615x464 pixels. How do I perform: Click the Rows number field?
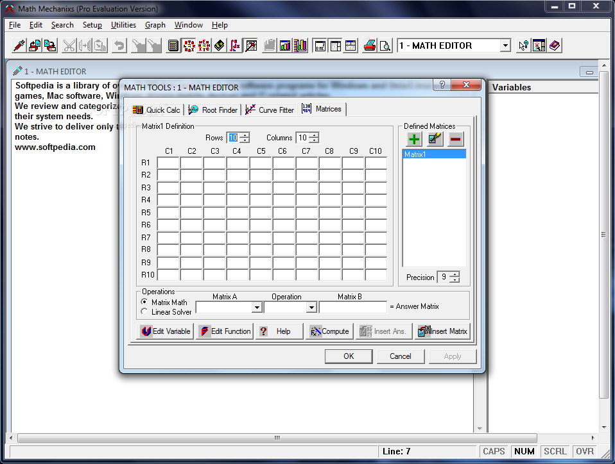click(x=233, y=137)
